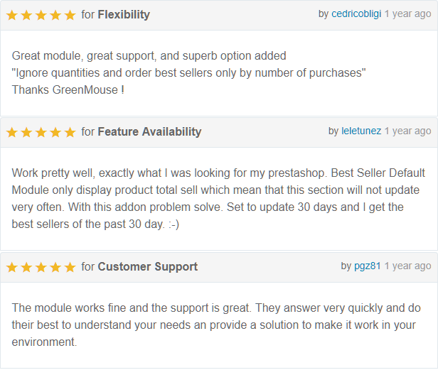
Task: Click the Customer Support review heading
Action: [147, 267]
